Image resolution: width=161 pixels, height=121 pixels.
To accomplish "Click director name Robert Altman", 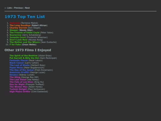I will pos(39,25).
